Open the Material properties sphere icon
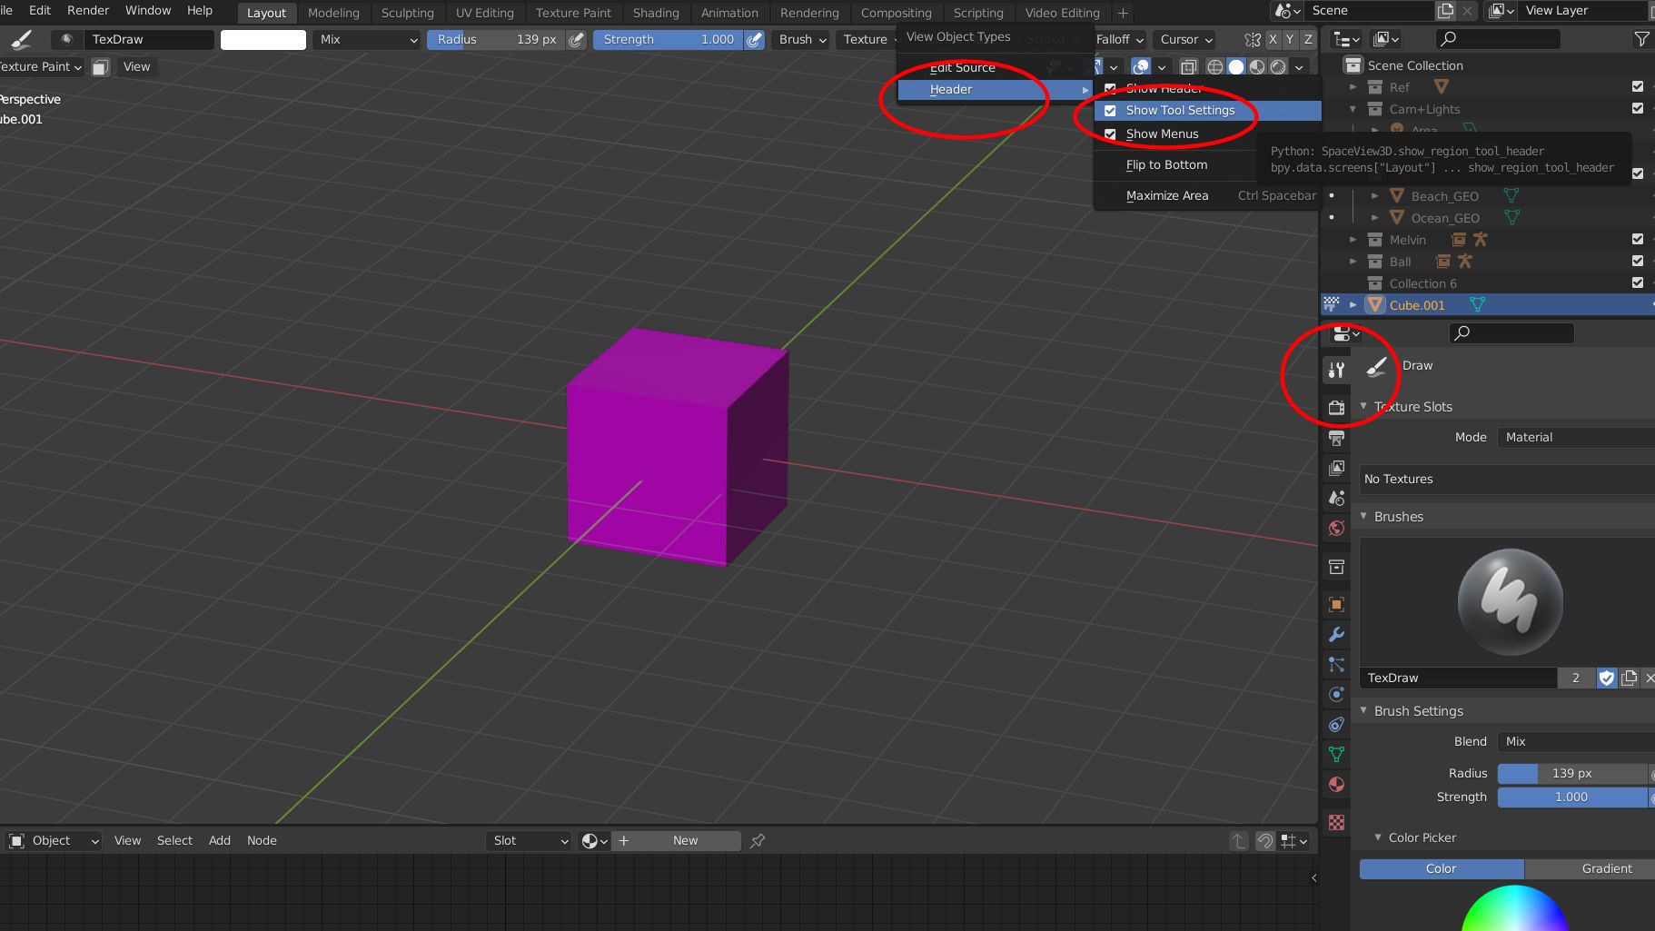 pyautogui.click(x=1335, y=785)
